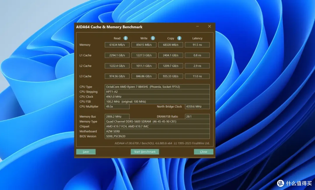Click L3 Cache Read 974.56 GB/s

tap(117, 76)
